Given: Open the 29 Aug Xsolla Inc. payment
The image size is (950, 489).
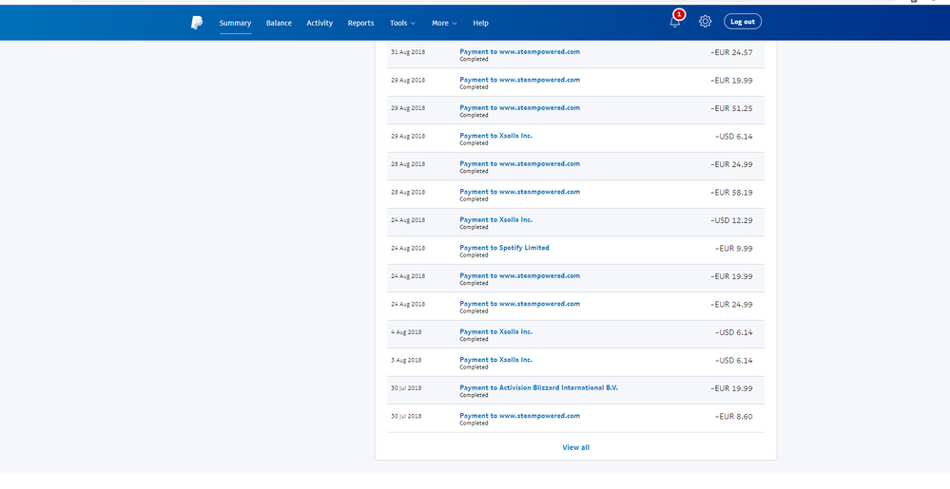Looking at the screenshot, I should pyautogui.click(x=495, y=136).
